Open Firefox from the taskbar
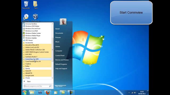The height and width of the screenshot is (95, 170). (48, 93)
